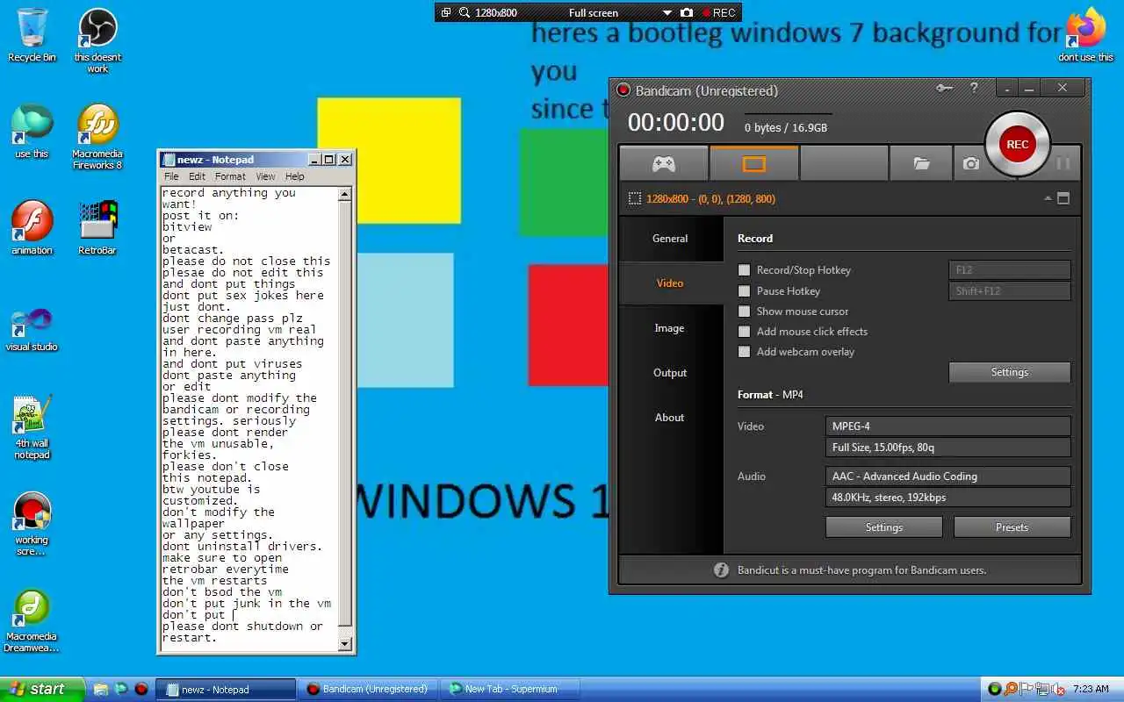1124x702 pixels.
Task: Switch to 'newz - Notepad' taskbar button
Action: (226, 689)
